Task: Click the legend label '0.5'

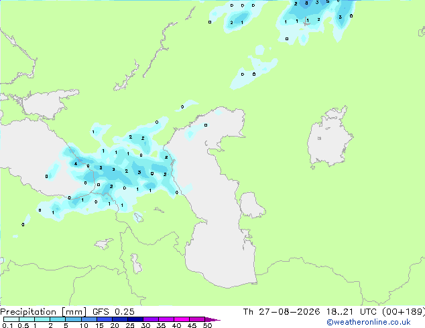Action: pos(23,325)
